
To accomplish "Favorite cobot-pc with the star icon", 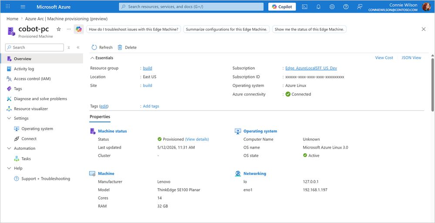I will click(58, 29).
